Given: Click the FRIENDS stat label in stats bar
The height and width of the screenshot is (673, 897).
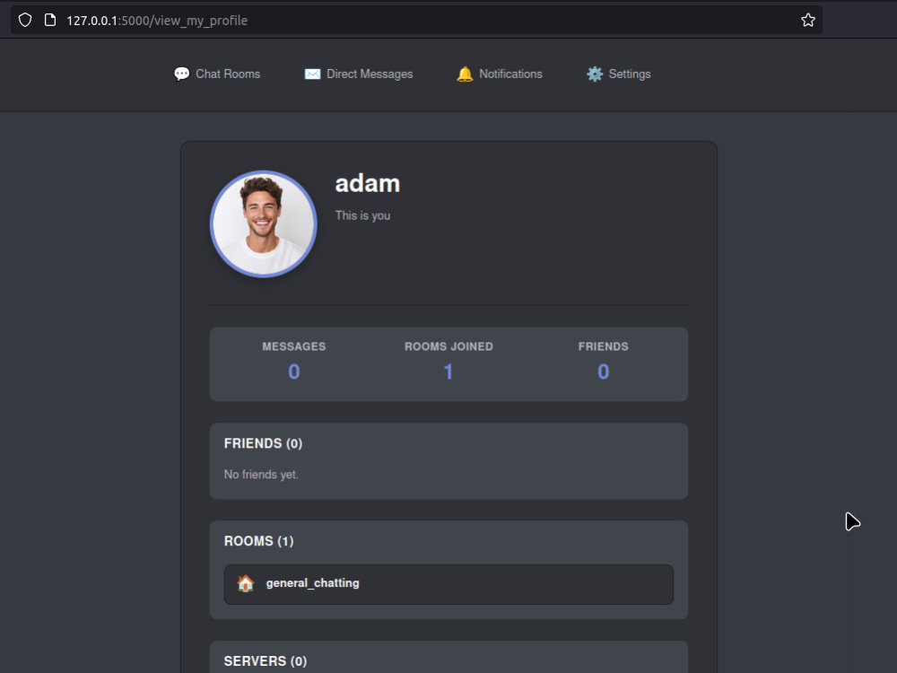Looking at the screenshot, I should [x=603, y=346].
